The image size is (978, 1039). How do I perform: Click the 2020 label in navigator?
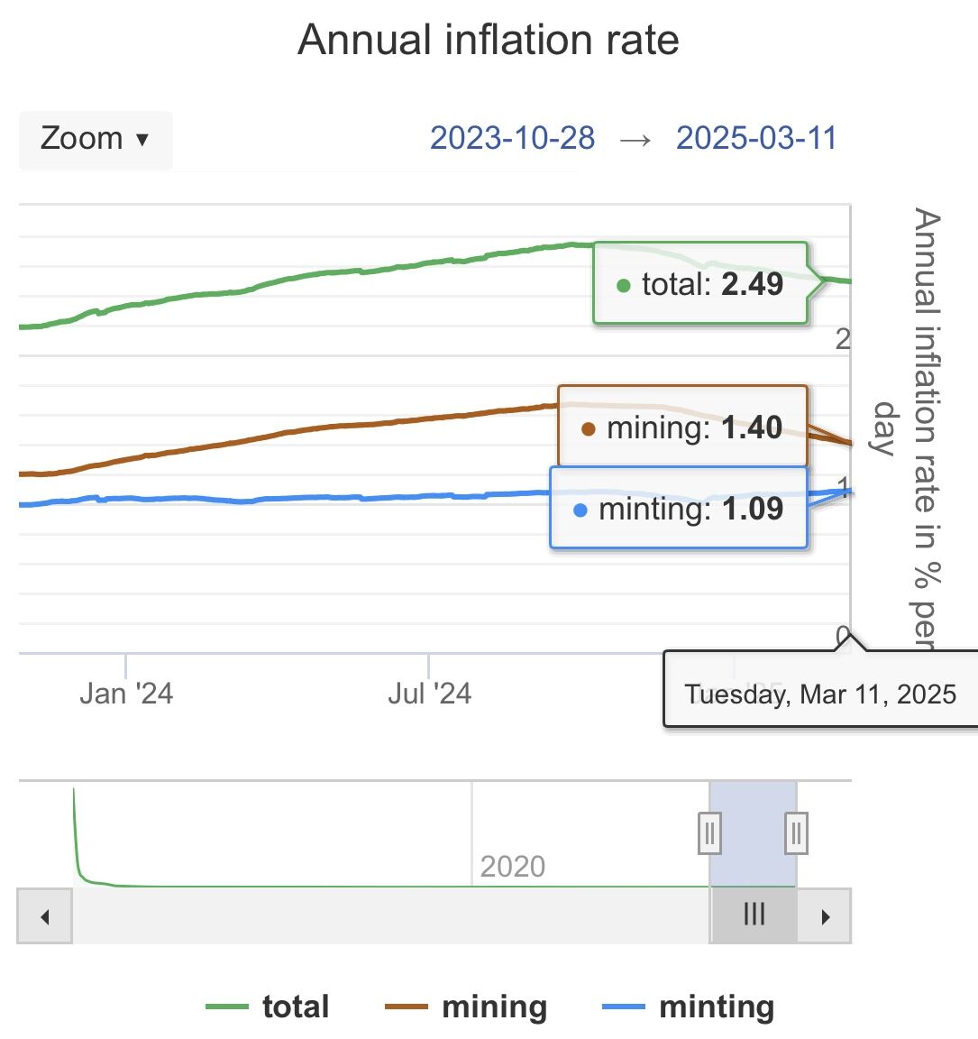[512, 867]
